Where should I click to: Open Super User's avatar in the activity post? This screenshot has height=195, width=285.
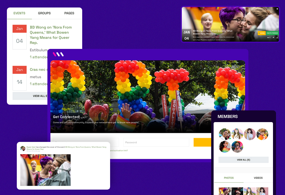pos(23,148)
